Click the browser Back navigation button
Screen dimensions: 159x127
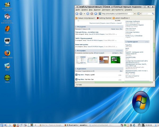coord(77,13)
